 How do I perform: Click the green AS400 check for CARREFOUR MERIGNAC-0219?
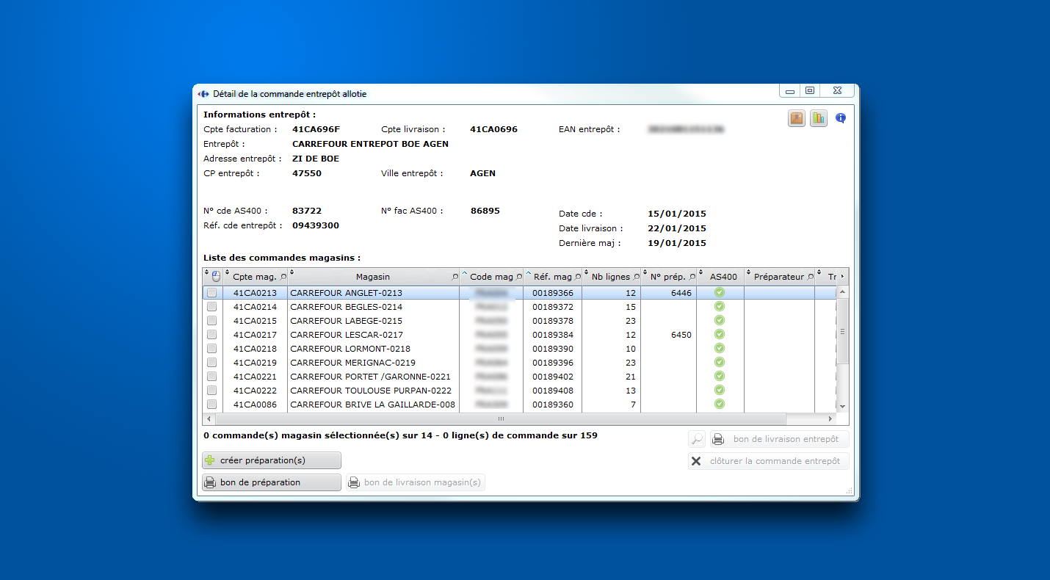720,362
